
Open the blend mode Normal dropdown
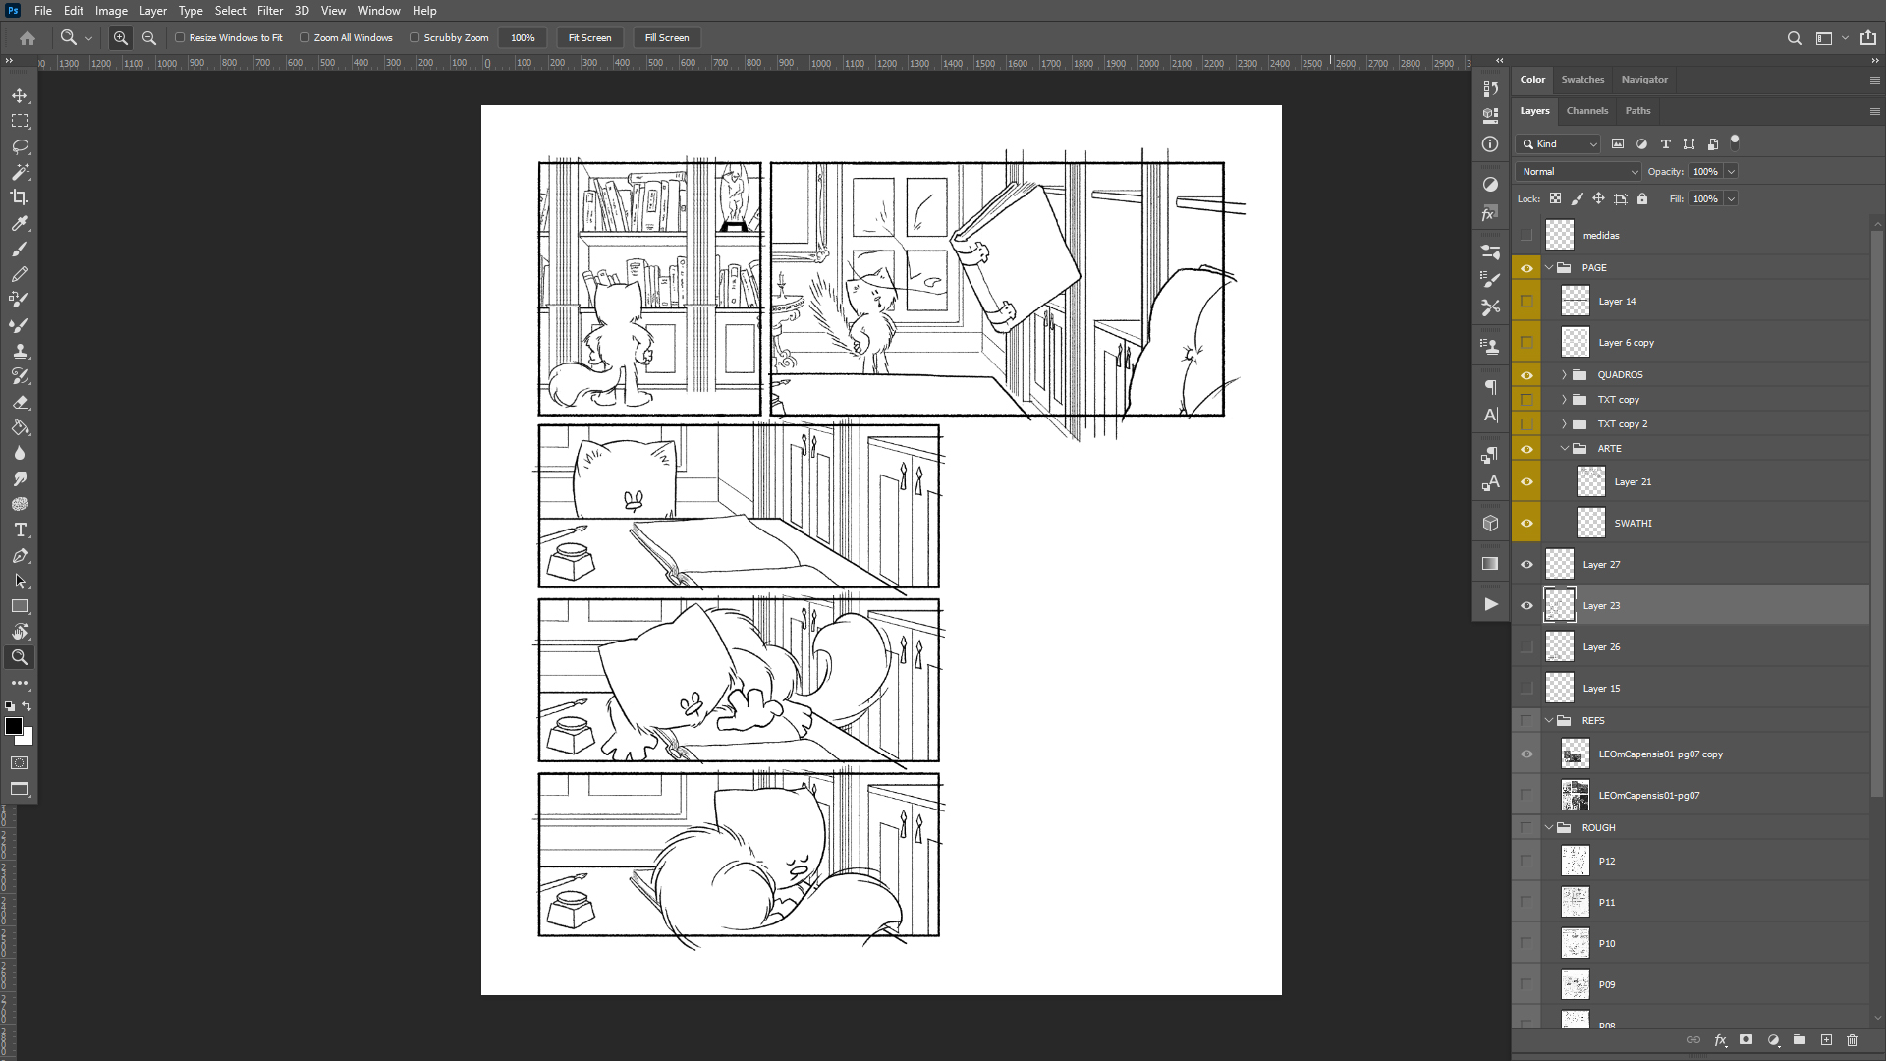(1579, 171)
